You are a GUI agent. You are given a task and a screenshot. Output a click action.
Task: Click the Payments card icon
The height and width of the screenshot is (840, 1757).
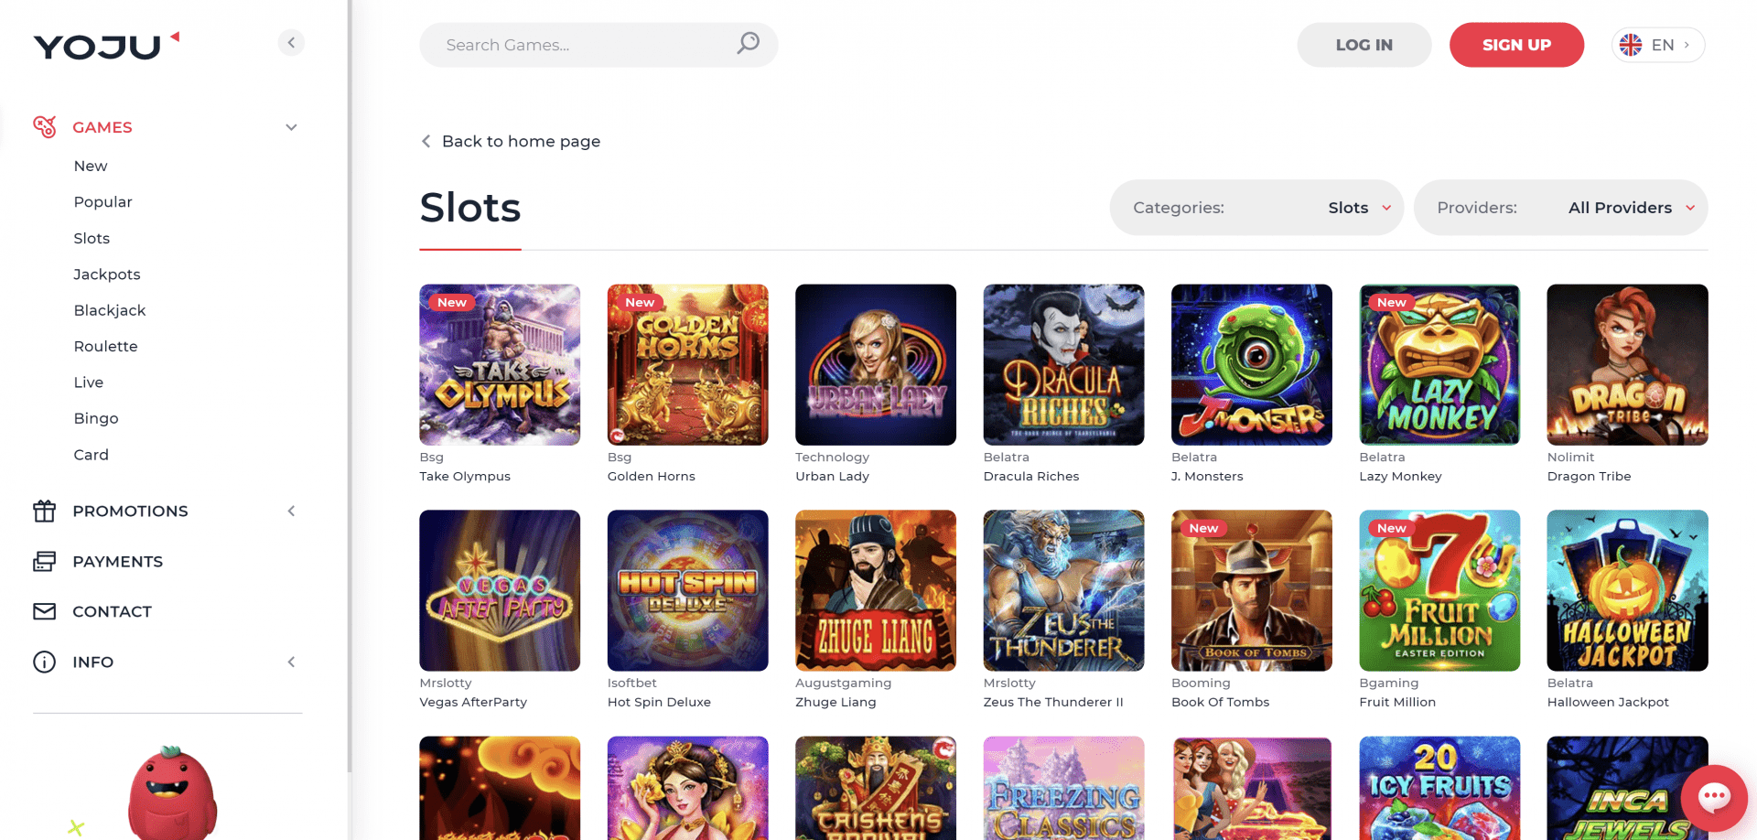point(44,562)
